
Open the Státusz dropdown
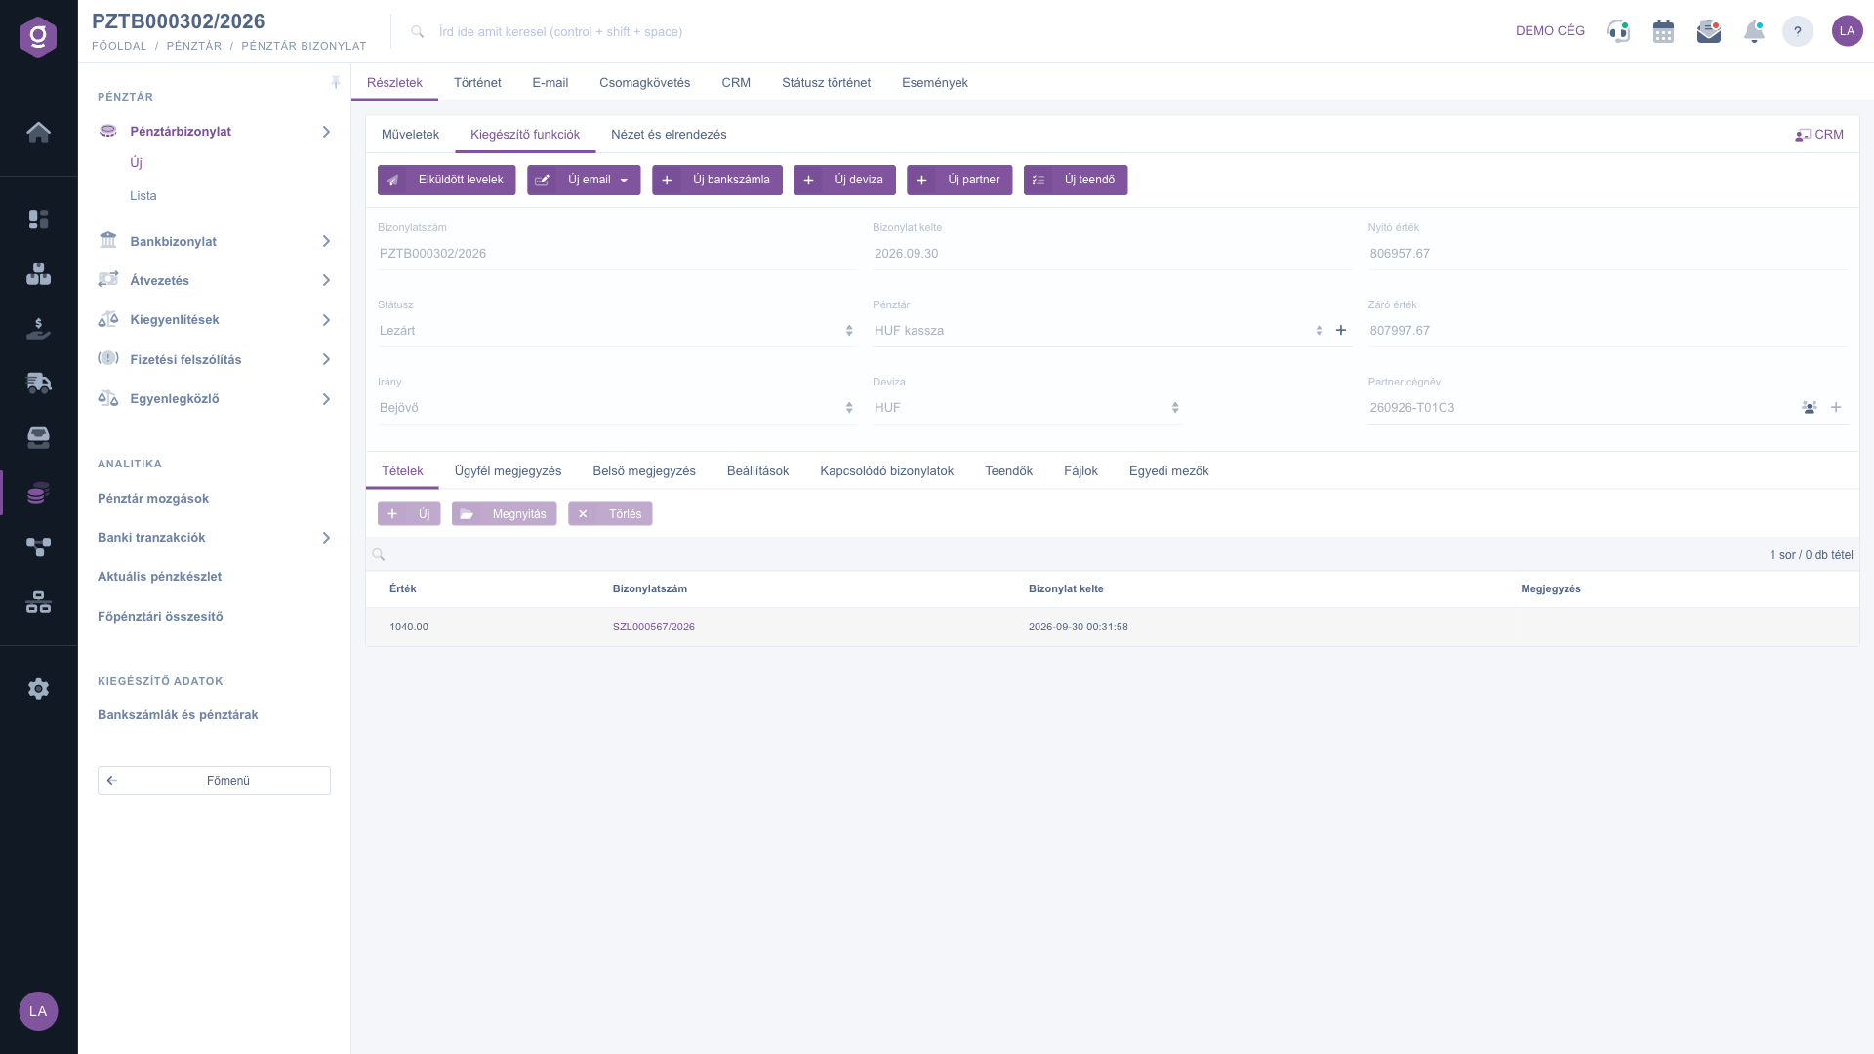point(617,331)
